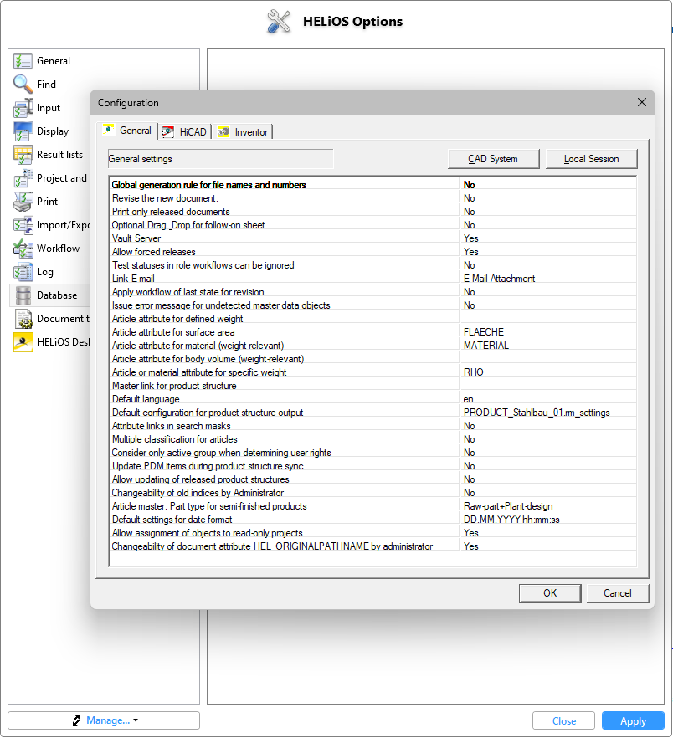Cancel the Configuration dialog
This screenshot has width=673, height=738.
click(x=618, y=593)
